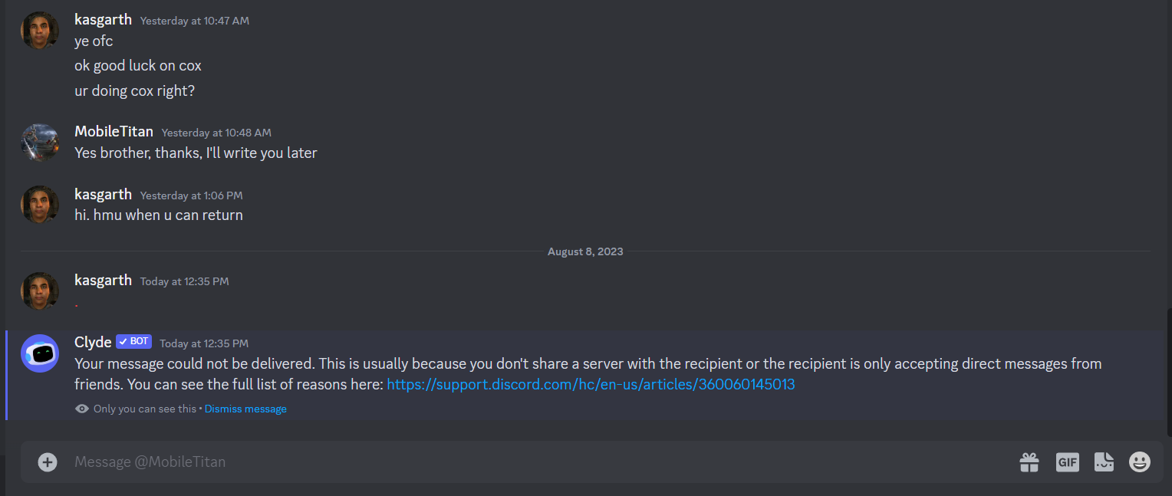Click the Clyde username
The image size is (1172, 496).
[x=93, y=342]
